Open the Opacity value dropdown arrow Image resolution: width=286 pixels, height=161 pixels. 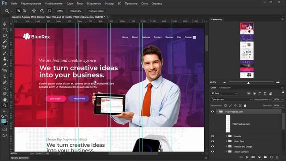[x=283, y=99]
